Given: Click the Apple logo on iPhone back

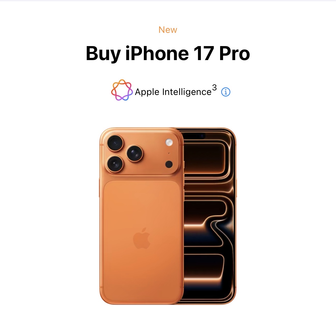Looking at the screenshot, I should pos(142,238).
